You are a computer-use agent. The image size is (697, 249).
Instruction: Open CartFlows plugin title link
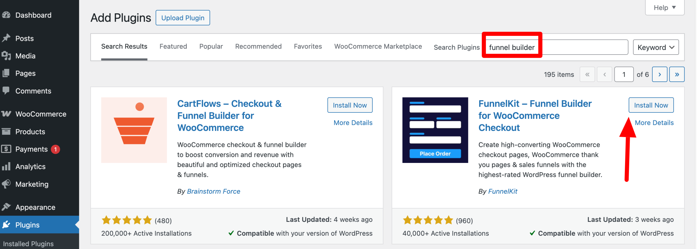pyautogui.click(x=230, y=116)
